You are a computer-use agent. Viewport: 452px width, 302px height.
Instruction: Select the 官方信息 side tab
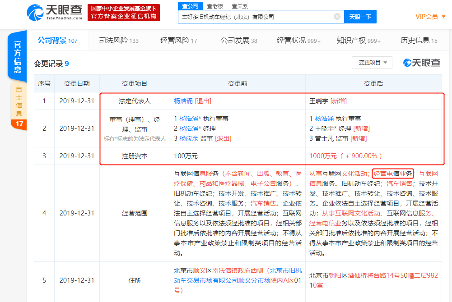(x=17, y=57)
